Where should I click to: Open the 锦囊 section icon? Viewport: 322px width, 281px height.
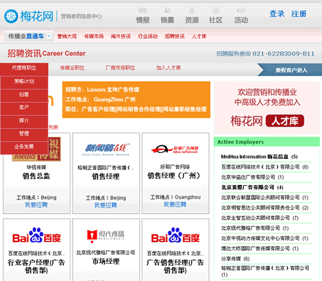[x=167, y=10]
